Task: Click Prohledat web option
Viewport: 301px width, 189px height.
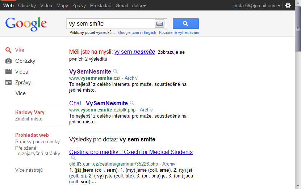Action: pyautogui.click(x=32, y=135)
